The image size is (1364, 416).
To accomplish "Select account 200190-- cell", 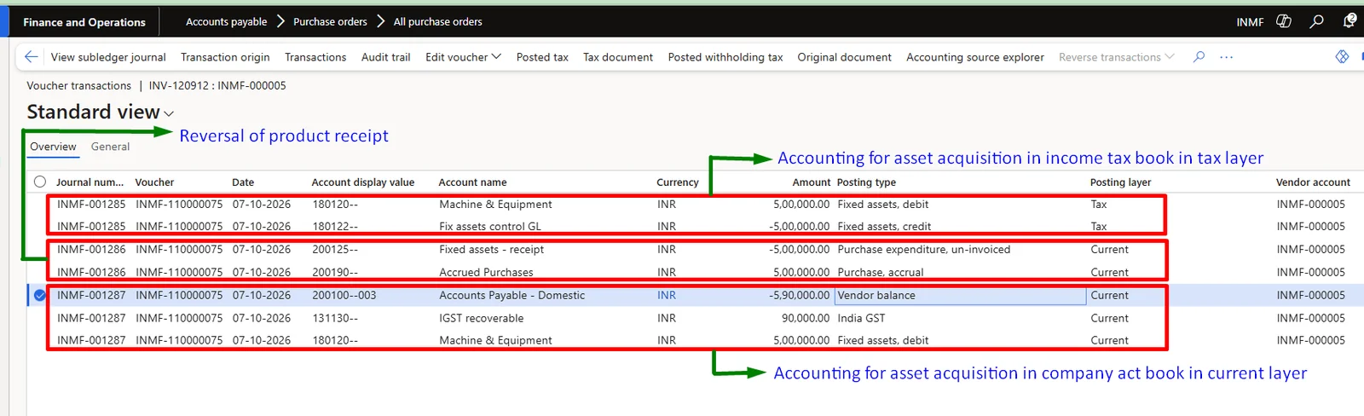I will (x=335, y=273).
